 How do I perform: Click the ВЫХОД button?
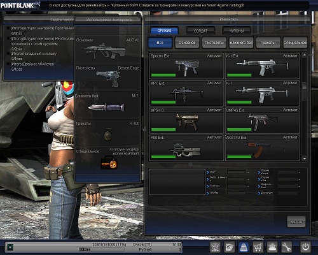(296, 222)
